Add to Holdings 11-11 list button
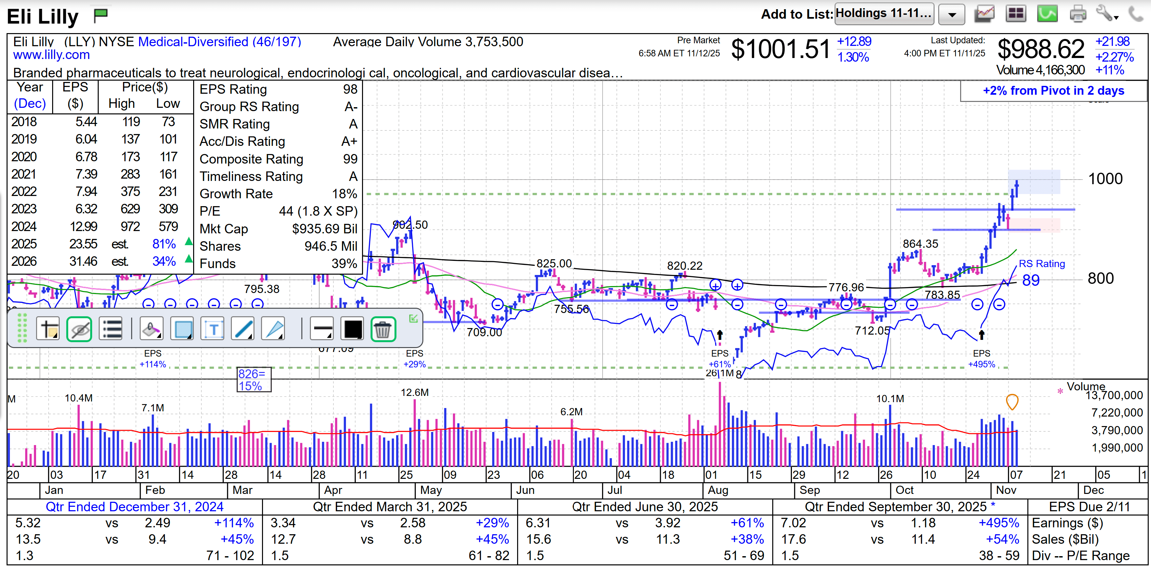The width and height of the screenshot is (1151, 566). [x=883, y=13]
